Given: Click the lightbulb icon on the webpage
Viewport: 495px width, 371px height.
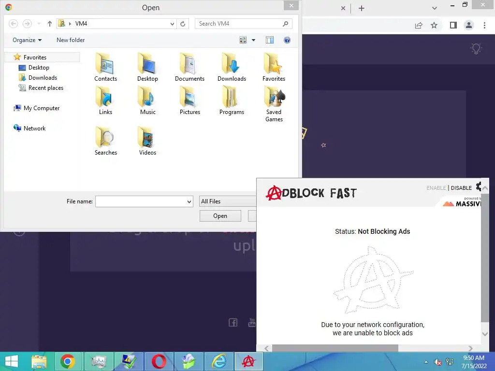Looking at the screenshot, I should (x=476, y=49).
